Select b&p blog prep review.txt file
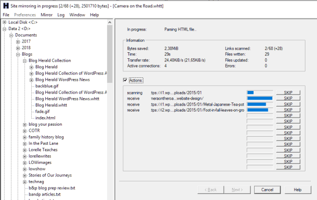This screenshot has height=200, width=317. click(x=52, y=188)
